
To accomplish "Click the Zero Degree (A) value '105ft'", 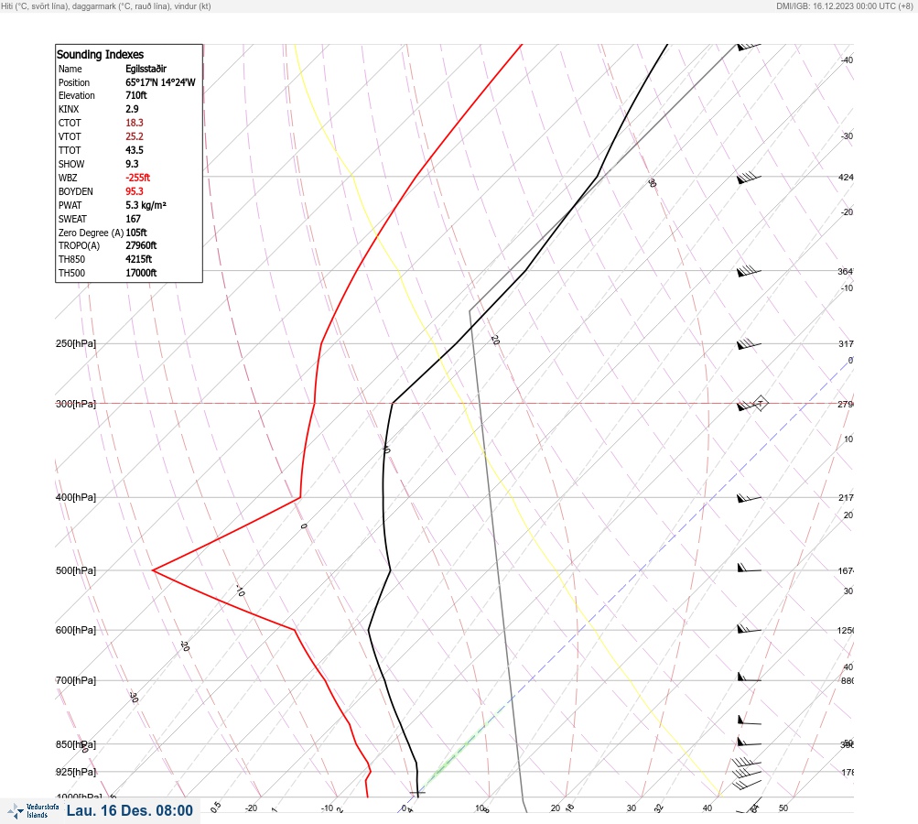I will (x=136, y=233).
